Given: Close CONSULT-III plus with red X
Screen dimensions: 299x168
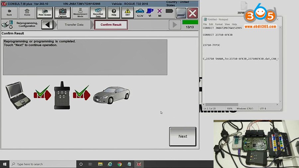Looking at the screenshot, I should point(192,13).
